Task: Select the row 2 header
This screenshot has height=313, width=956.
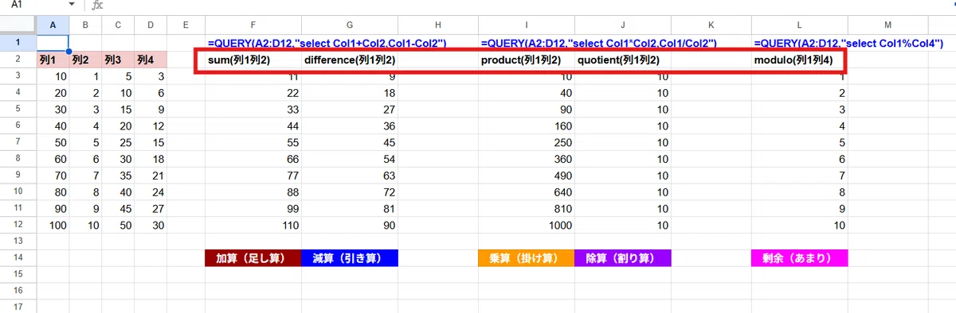Action: [x=18, y=60]
